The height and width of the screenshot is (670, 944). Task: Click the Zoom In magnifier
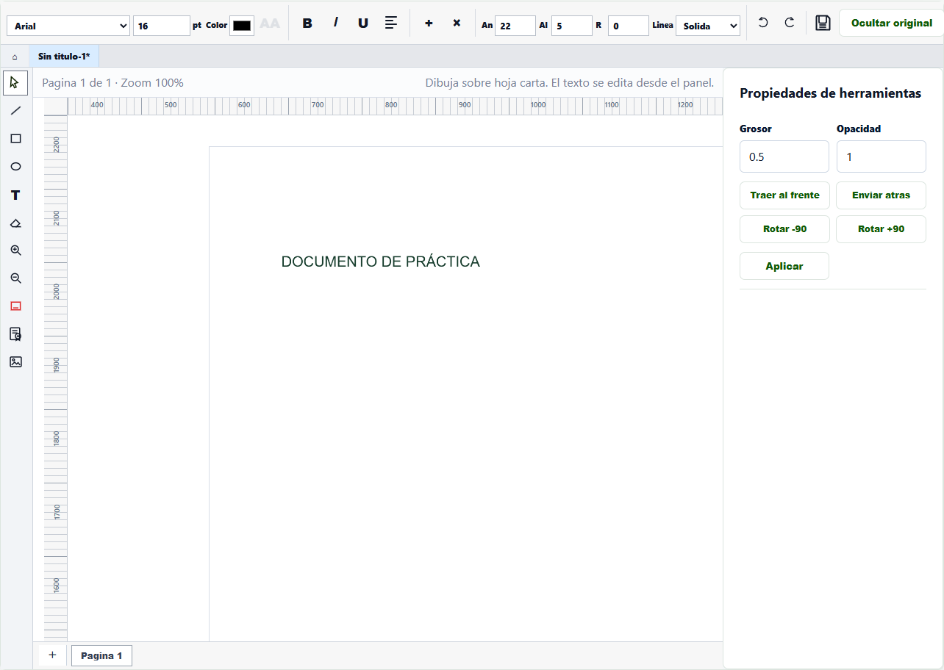tap(15, 251)
